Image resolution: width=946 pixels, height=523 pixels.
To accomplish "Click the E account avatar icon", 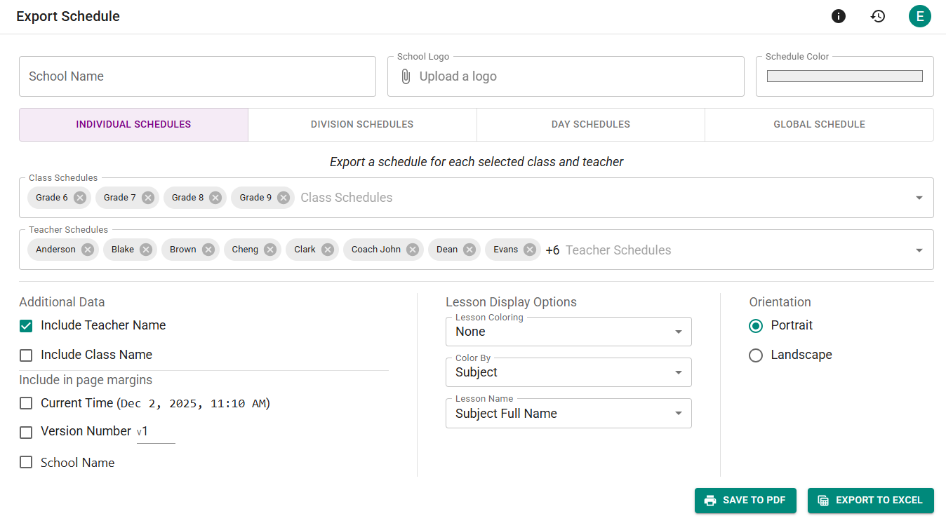I will click(x=920, y=15).
